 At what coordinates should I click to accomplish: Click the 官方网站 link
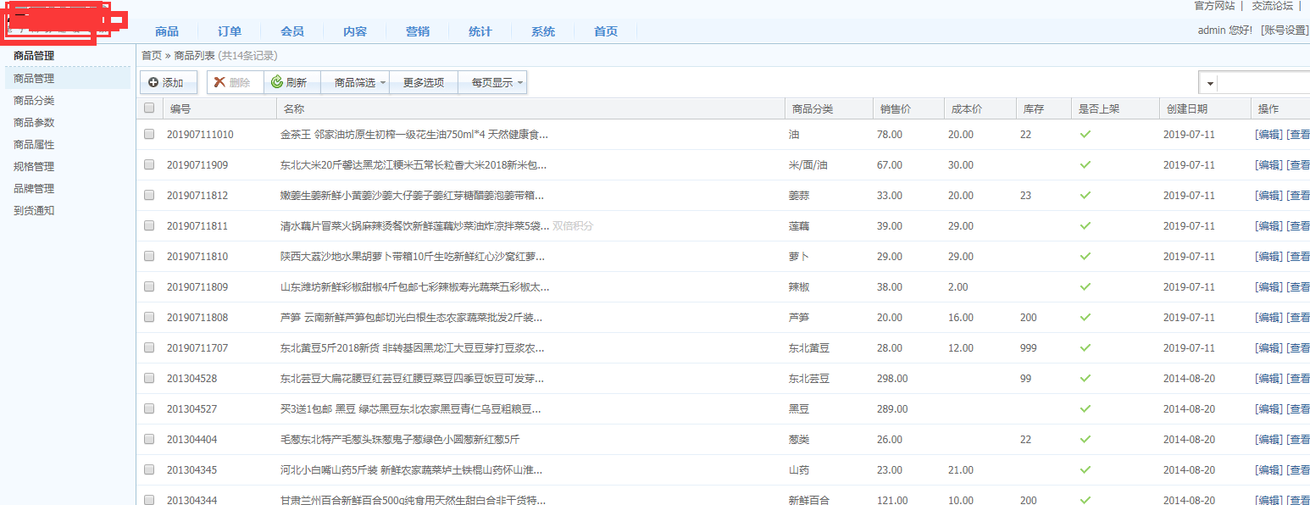[x=1214, y=6]
